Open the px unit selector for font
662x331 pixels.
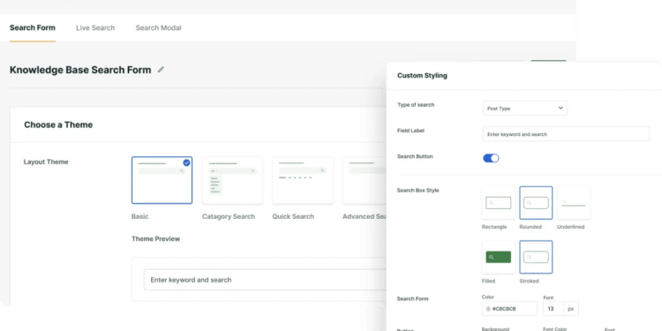tap(571, 309)
